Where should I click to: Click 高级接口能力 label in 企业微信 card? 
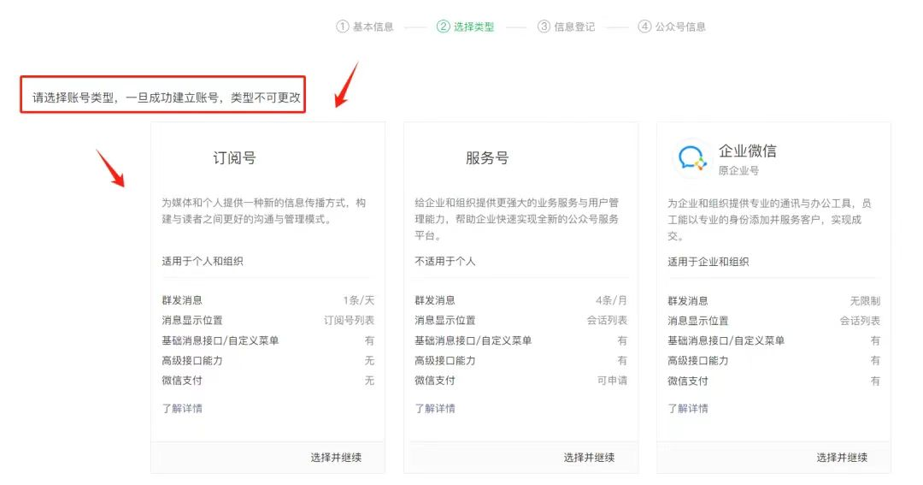point(698,361)
